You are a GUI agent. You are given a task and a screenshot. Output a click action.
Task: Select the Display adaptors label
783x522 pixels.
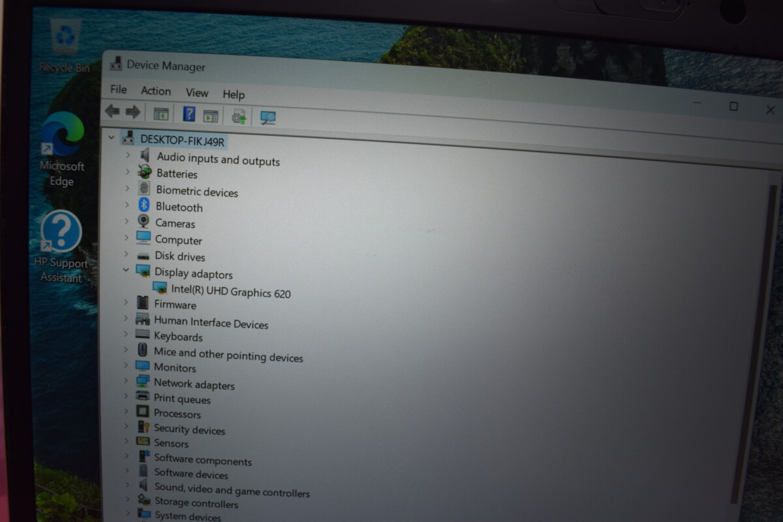193,273
